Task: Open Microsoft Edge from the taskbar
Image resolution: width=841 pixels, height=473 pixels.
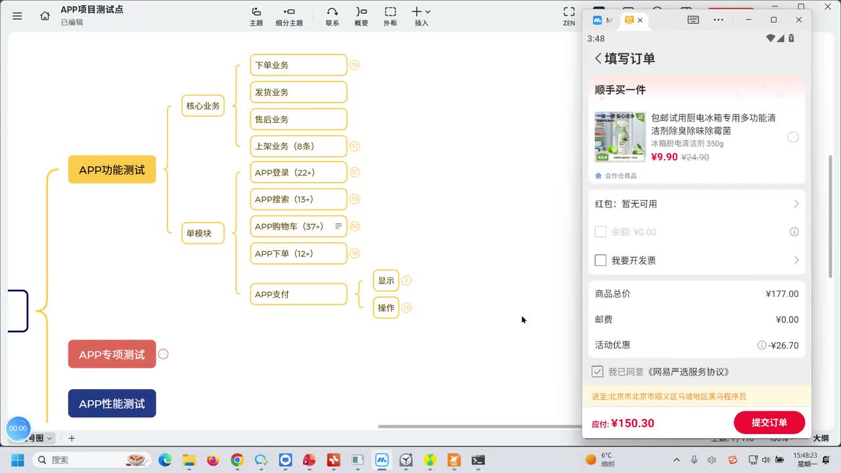Action: 164,460
